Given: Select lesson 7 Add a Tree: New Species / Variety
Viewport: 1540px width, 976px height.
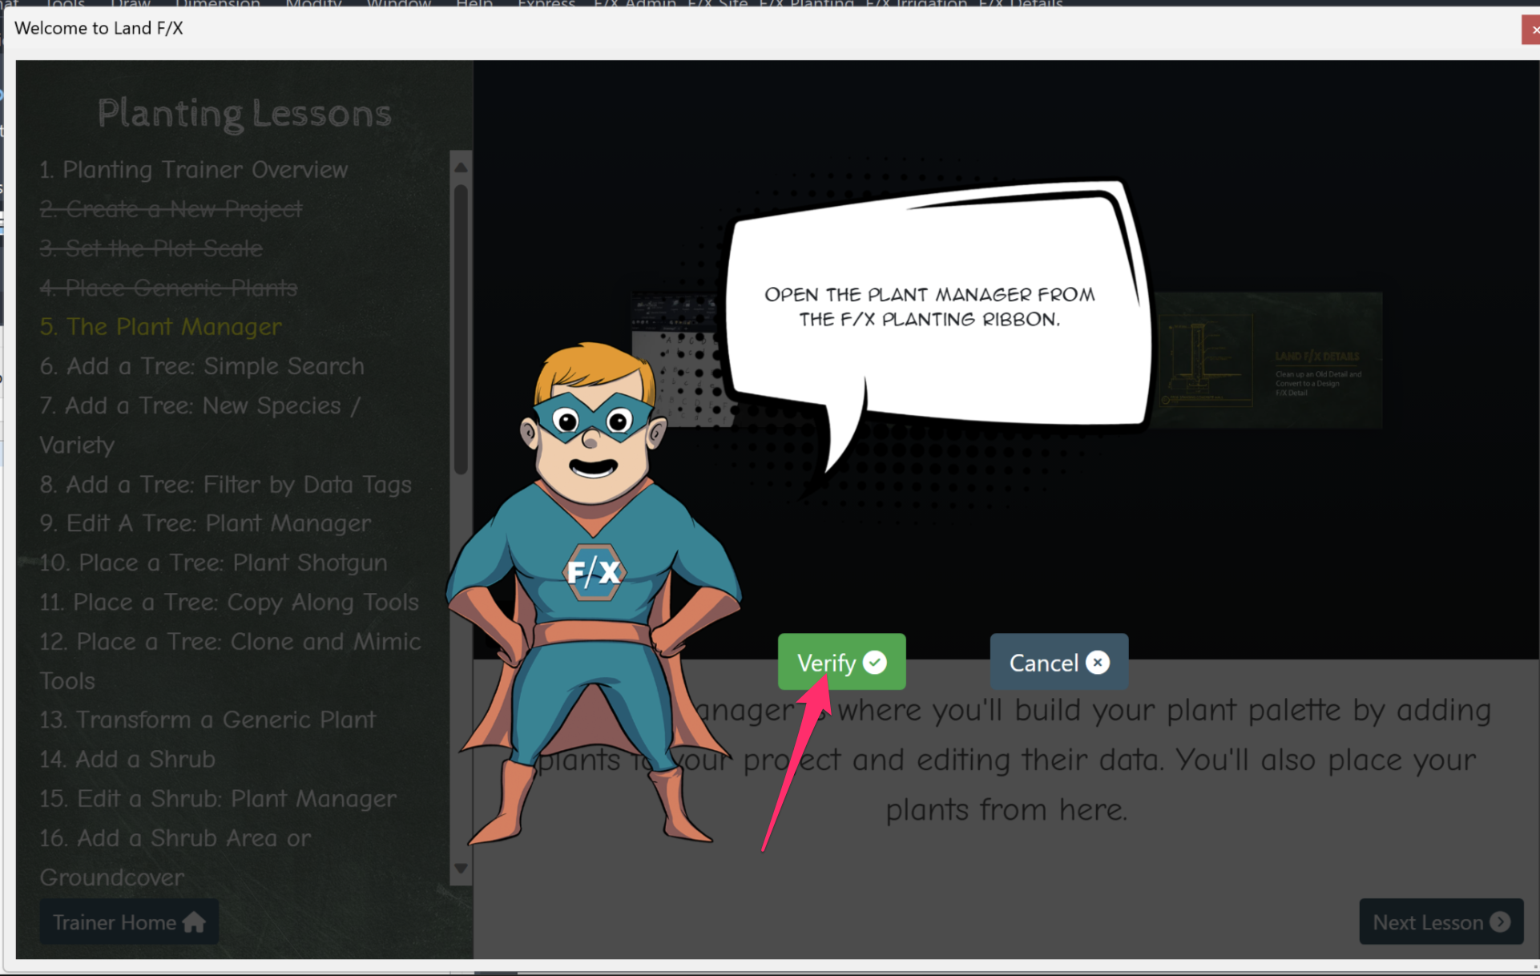Looking at the screenshot, I should point(200,425).
